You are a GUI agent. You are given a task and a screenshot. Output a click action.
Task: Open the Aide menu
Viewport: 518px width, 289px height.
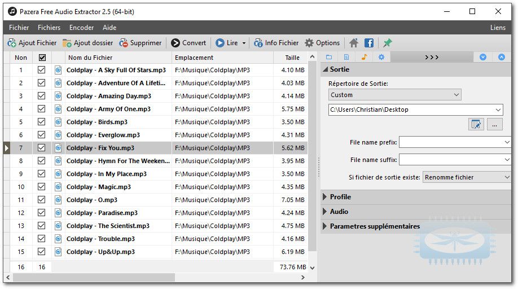click(109, 28)
